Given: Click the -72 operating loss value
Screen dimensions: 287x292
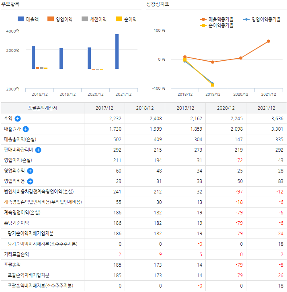Looking at the screenshot, I should (239, 160).
